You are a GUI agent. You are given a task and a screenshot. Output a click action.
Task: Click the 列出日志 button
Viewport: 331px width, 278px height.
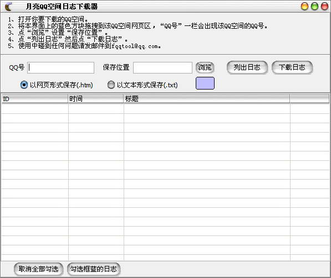(x=247, y=67)
